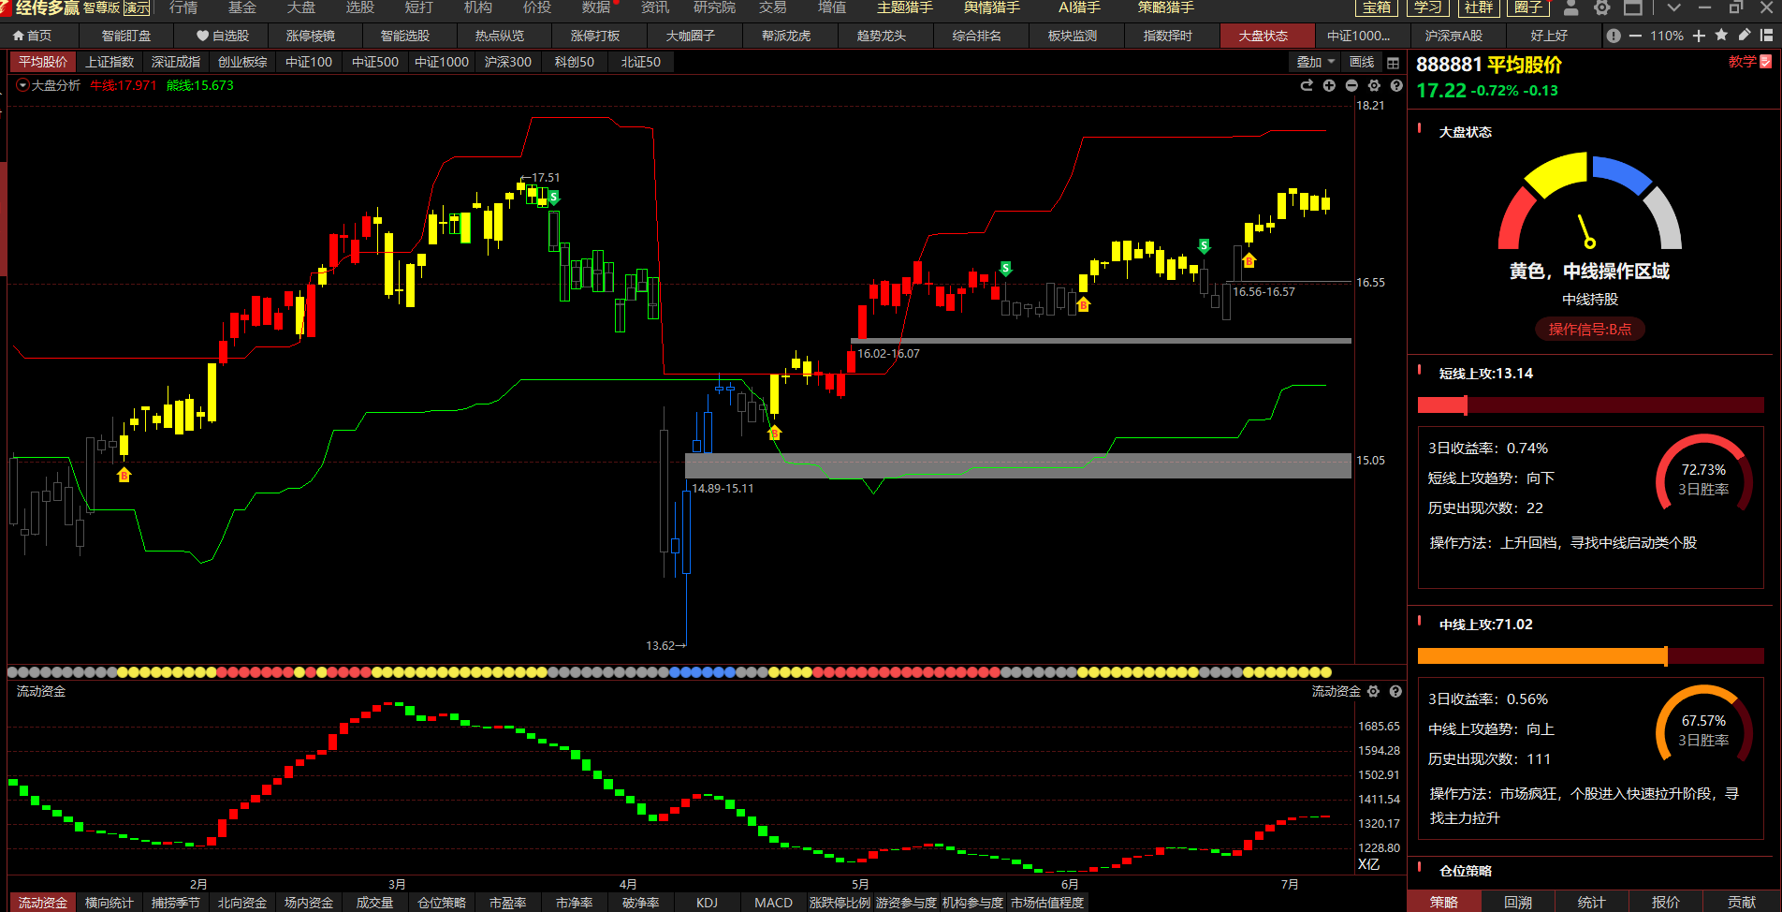Open the 趋势龙头 tab

pos(882,36)
